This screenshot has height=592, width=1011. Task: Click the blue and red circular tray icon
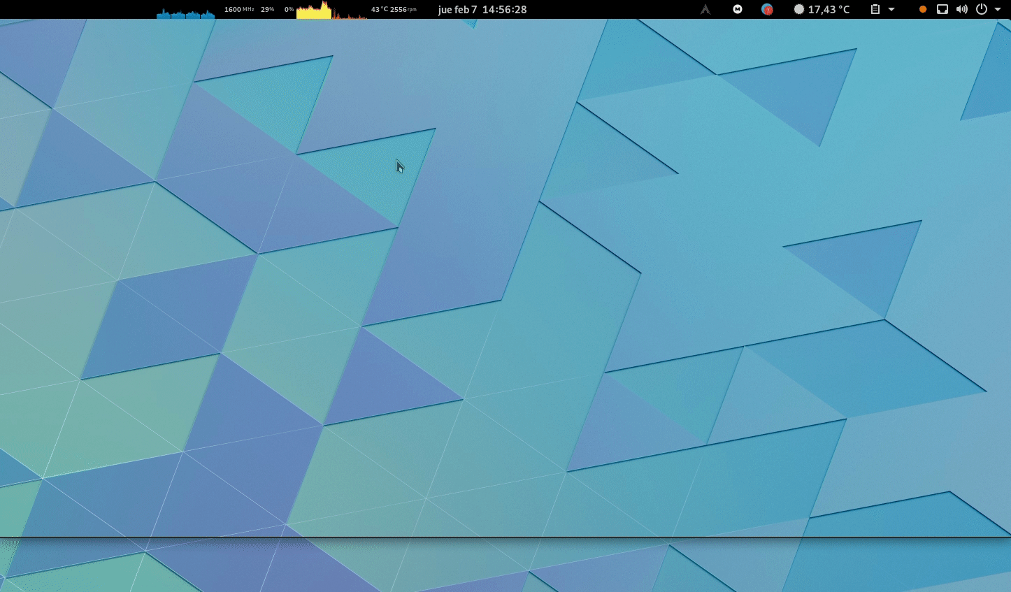[x=767, y=10]
